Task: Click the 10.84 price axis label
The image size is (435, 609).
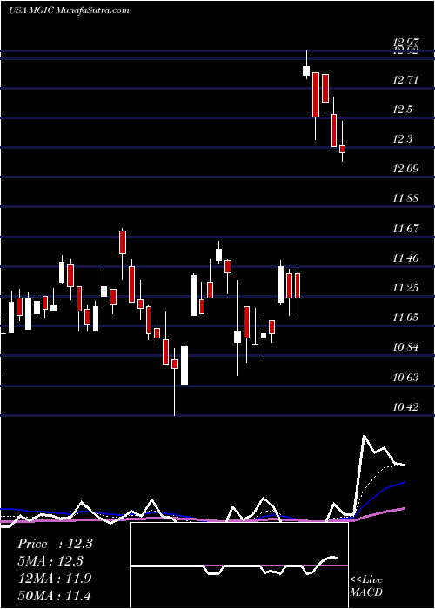Action: (406, 347)
